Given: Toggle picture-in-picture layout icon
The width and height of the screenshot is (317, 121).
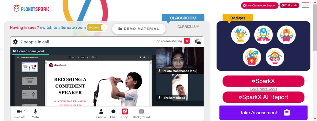Looking at the screenshot, I should (198, 42).
